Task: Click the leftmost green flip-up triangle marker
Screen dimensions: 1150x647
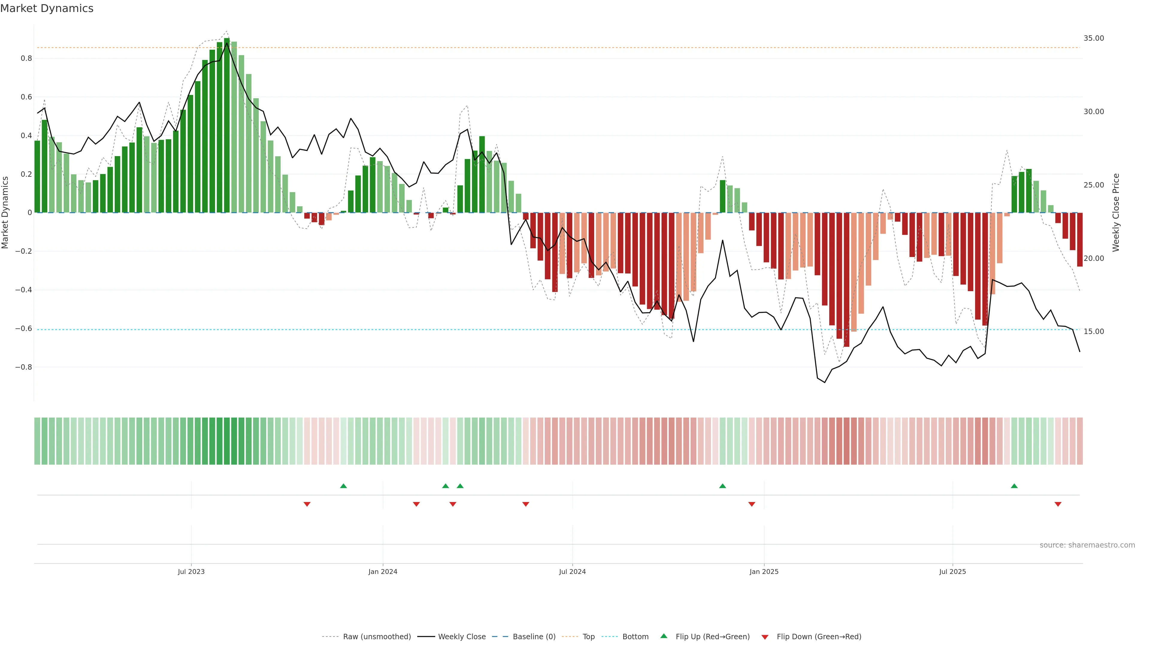Action: 343,486
